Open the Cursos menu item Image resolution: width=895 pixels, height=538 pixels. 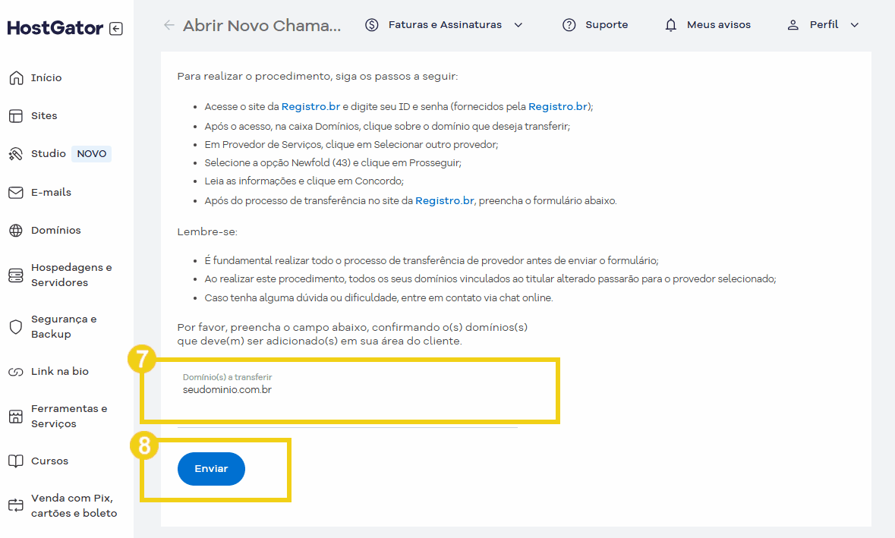pyautogui.click(x=49, y=461)
